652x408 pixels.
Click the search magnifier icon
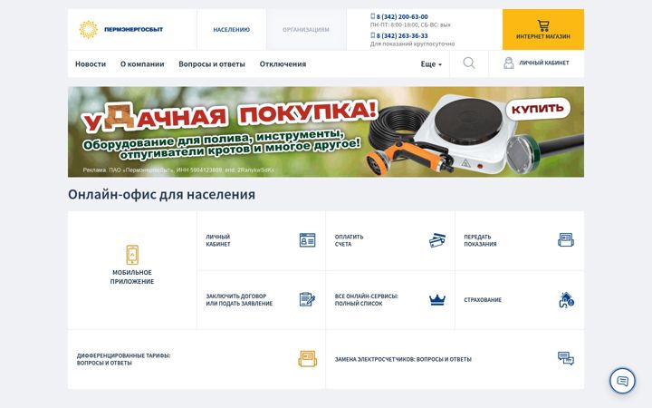[x=469, y=63]
